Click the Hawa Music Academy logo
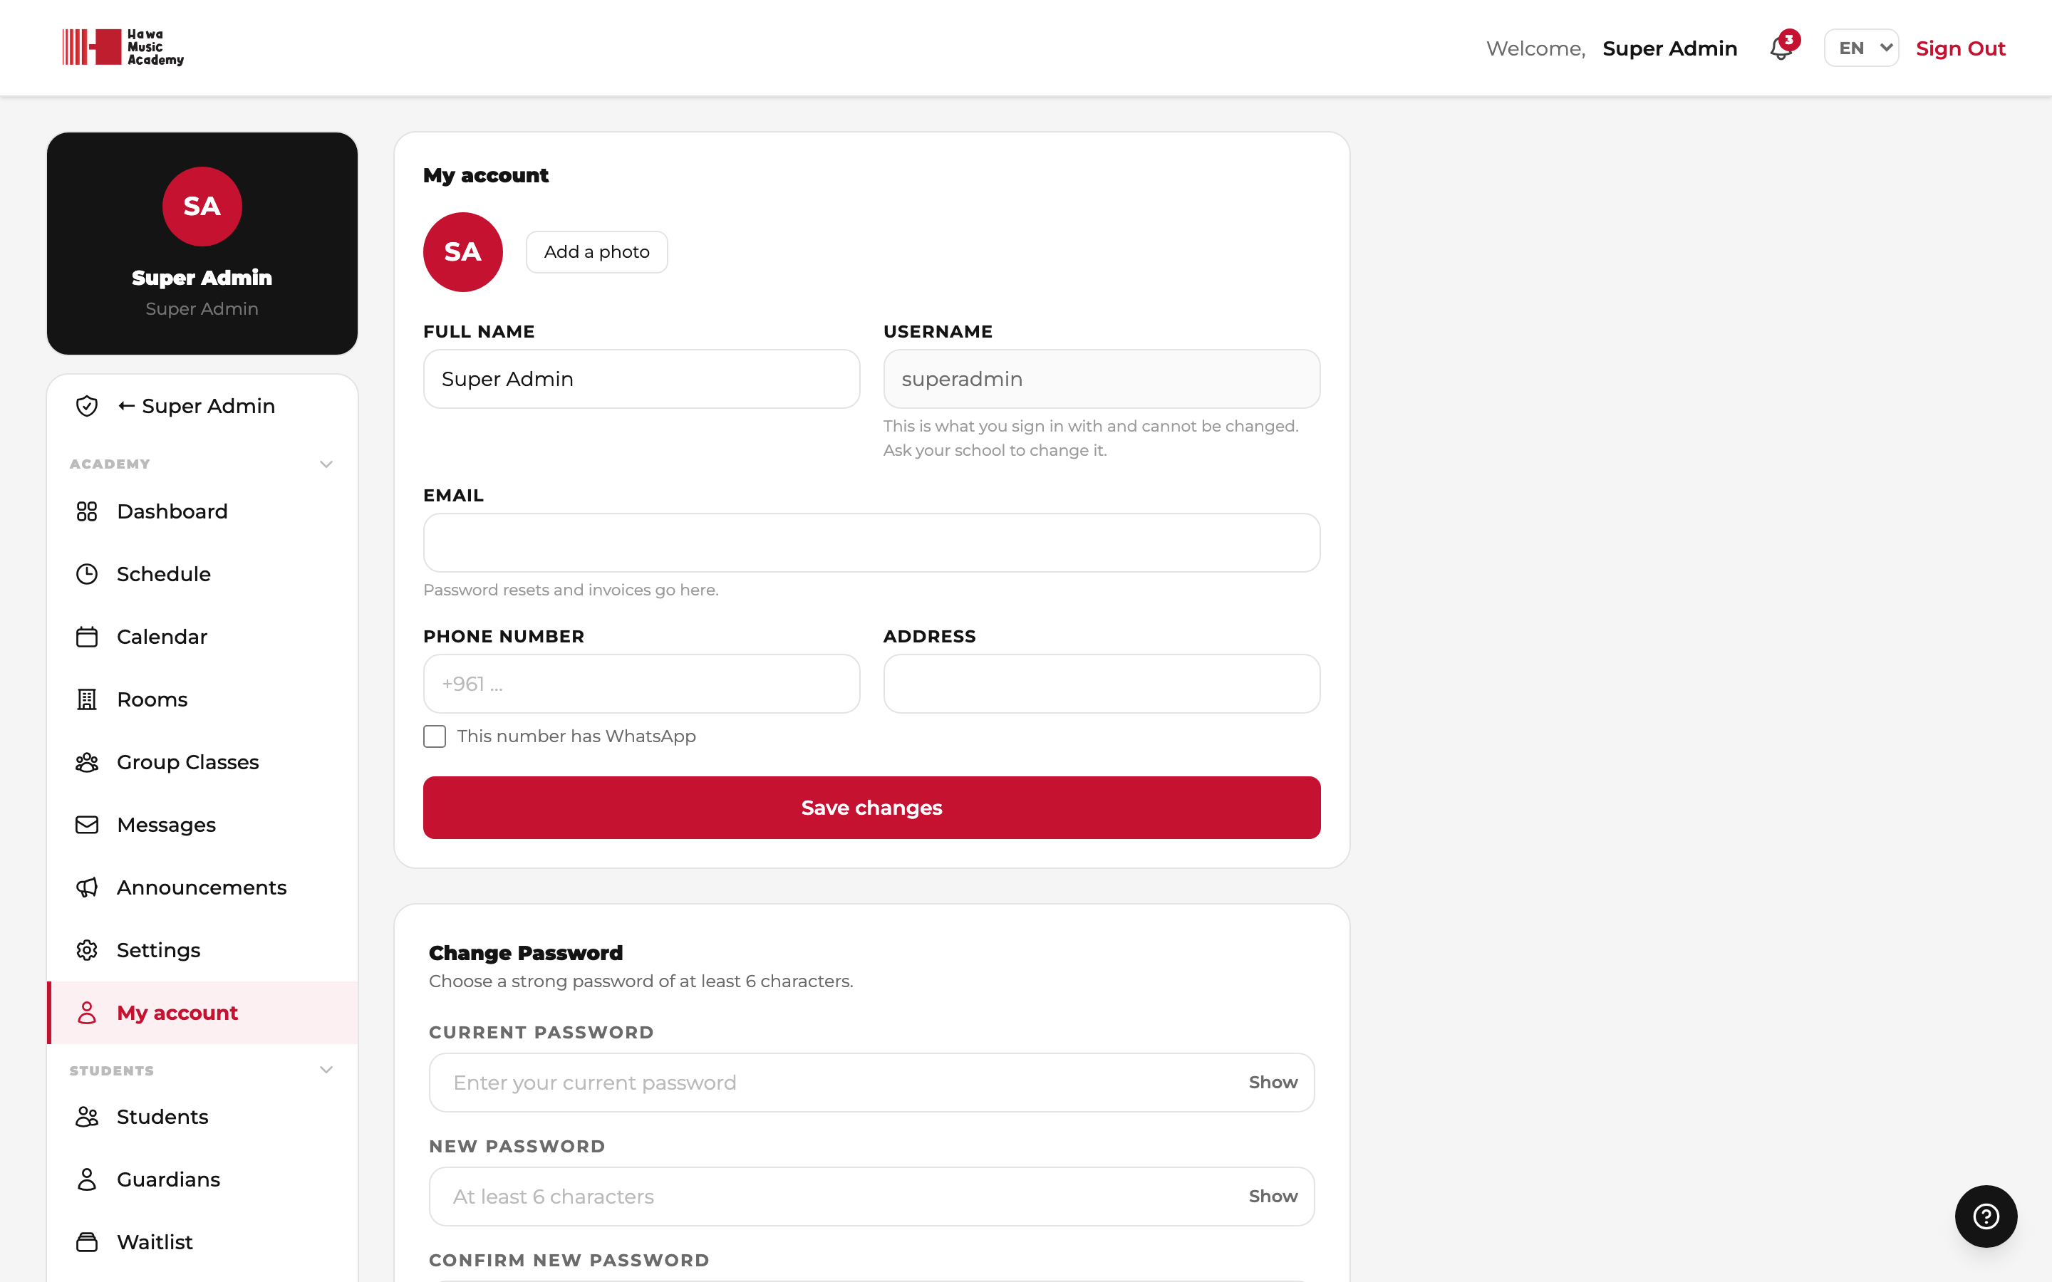 pyautogui.click(x=123, y=48)
